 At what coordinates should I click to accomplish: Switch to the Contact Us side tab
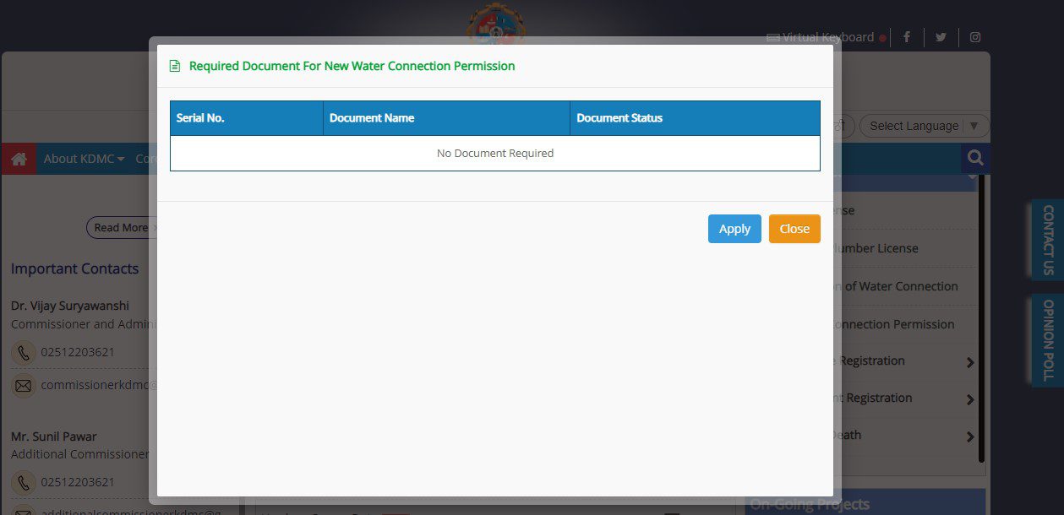pos(1048,240)
